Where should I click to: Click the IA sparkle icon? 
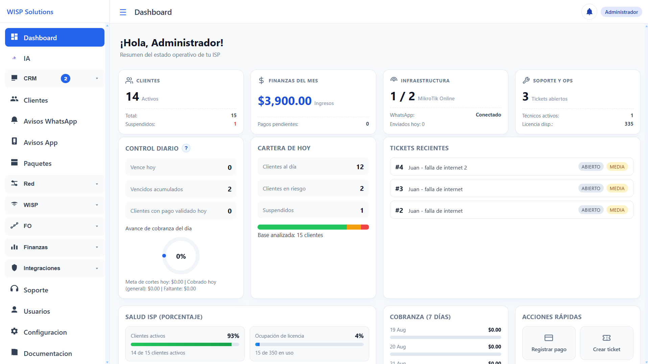[14, 58]
